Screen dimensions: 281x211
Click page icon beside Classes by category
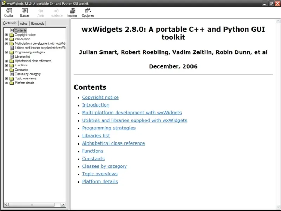tap(12, 74)
